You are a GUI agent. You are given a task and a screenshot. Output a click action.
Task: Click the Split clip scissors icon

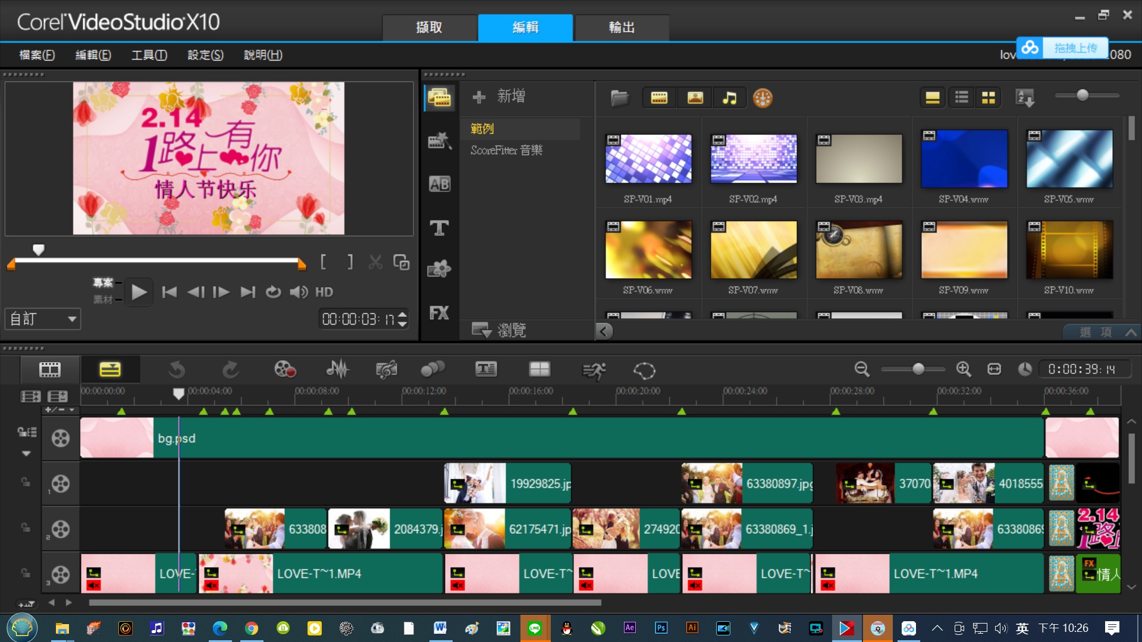(375, 262)
